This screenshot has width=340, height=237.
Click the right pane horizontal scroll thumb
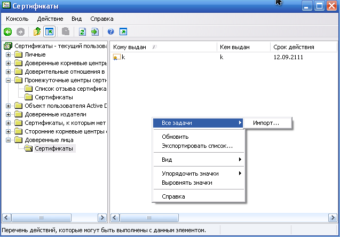point(149,218)
